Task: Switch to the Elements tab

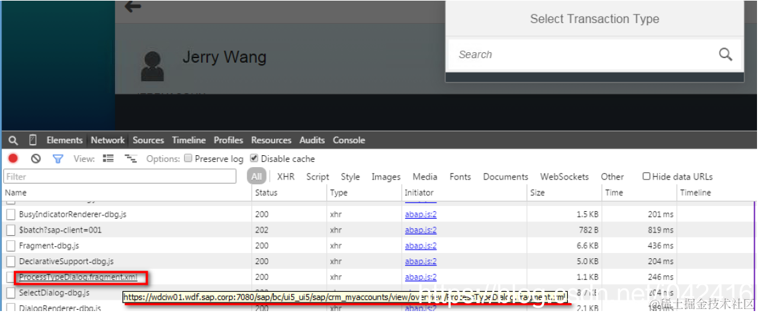Action: [64, 140]
